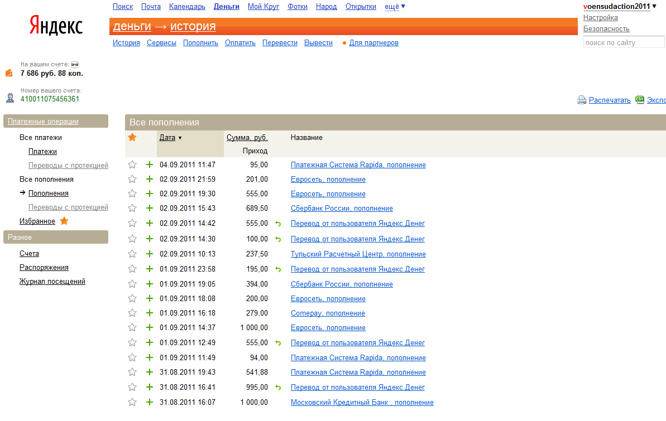666x421 pixels.
Task: Open Распоряжения sidebar link
Action: (x=44, y=267)
